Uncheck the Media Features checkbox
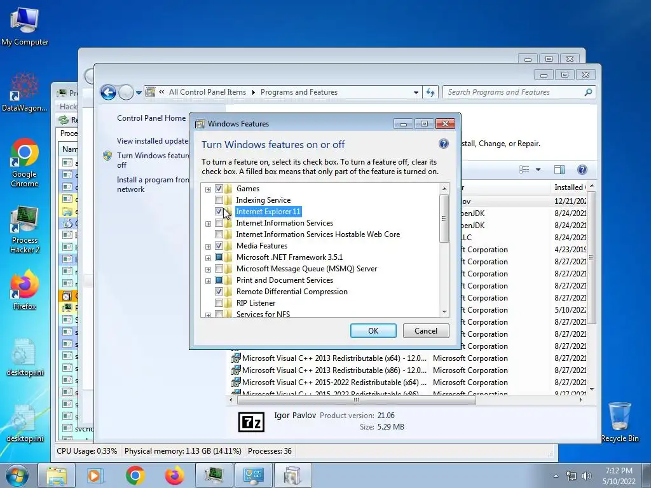Viewport: 651px width, 488px height. 219,246
